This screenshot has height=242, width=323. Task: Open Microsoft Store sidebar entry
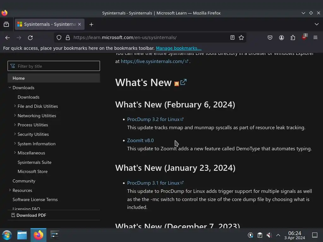(x=32, y=171)
